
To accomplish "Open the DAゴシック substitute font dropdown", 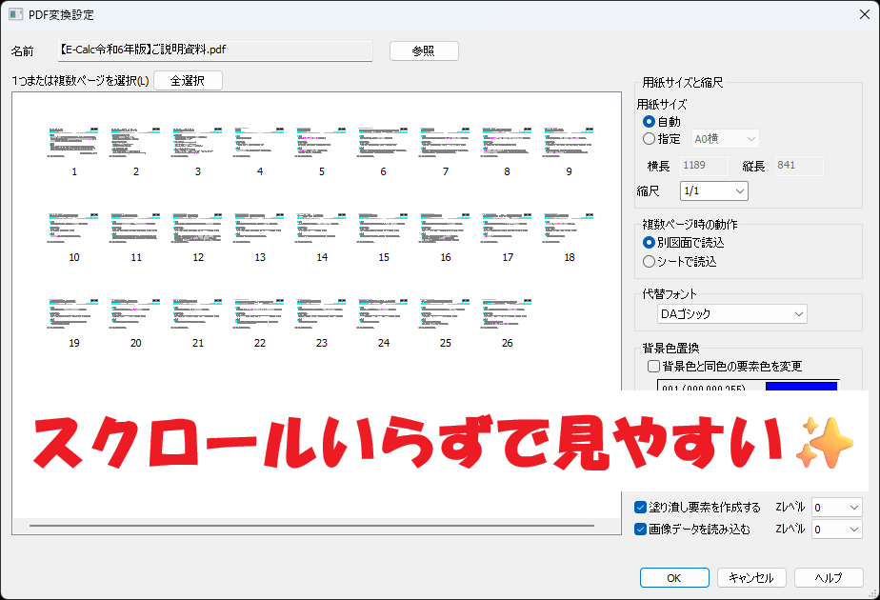I will coord(732,313).
